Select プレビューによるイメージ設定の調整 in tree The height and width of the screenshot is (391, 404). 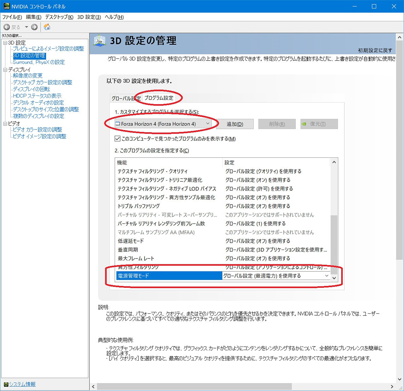pos(48,49)
